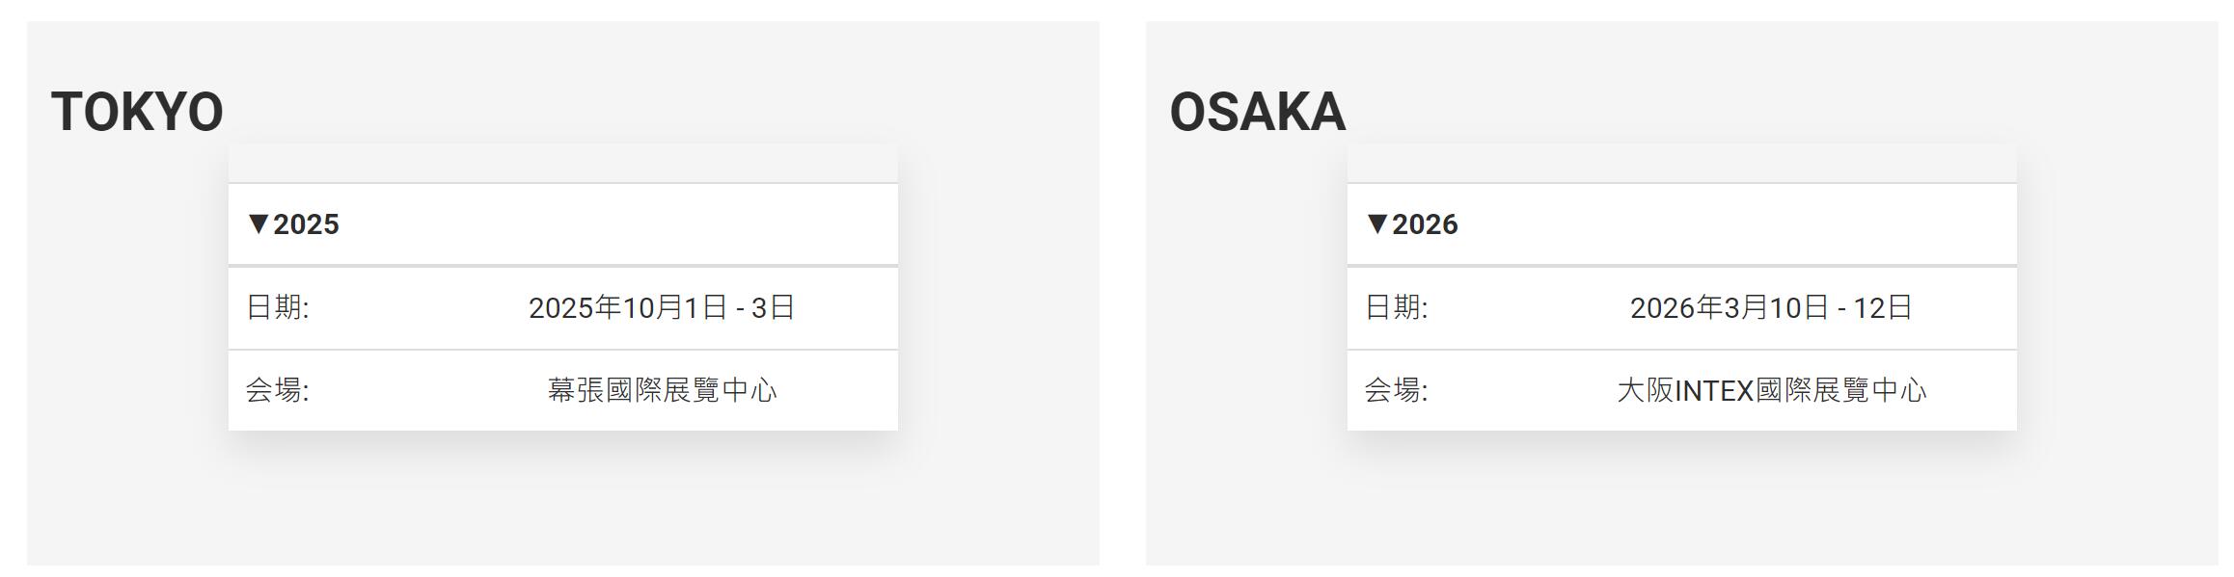The width and height of the screenshot is (2234, 577).
Task: Click the OSAKA heading
Action: coord(1258,112)
